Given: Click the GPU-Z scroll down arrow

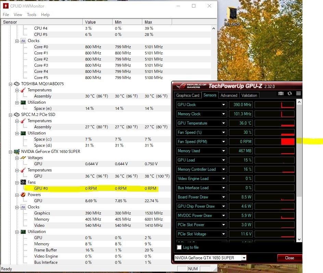Looking at the screenshot, I should tap(299, 239).
